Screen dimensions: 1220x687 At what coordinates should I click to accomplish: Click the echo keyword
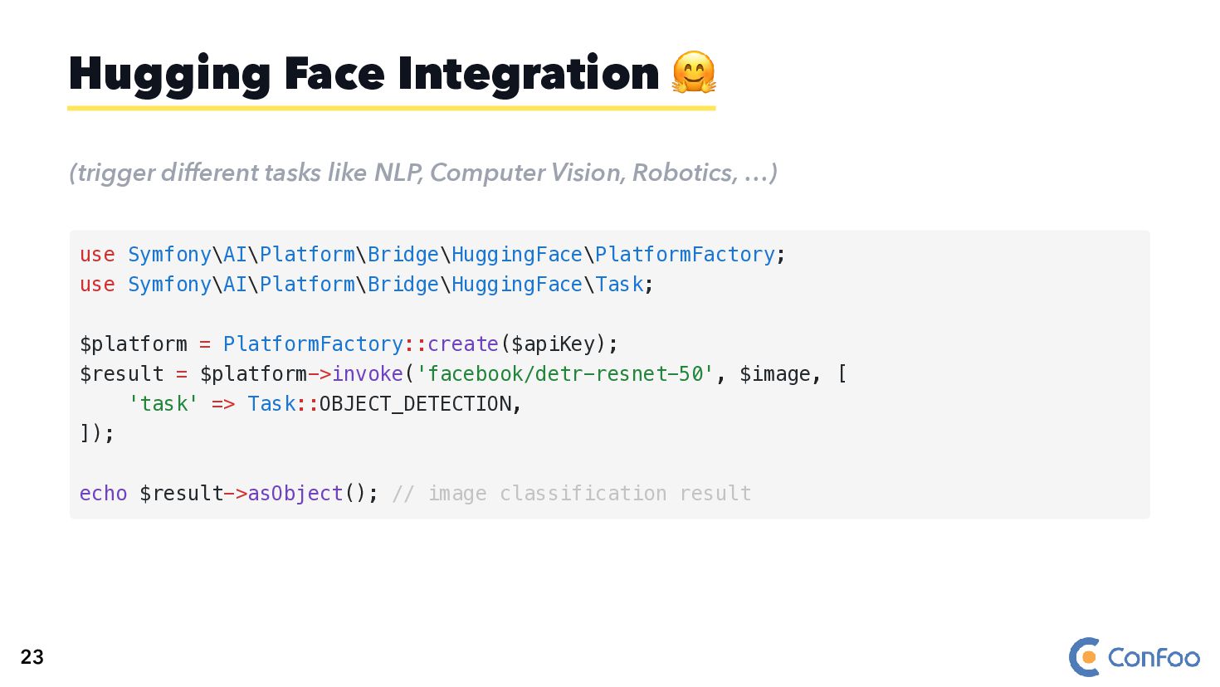pos(103,494)
